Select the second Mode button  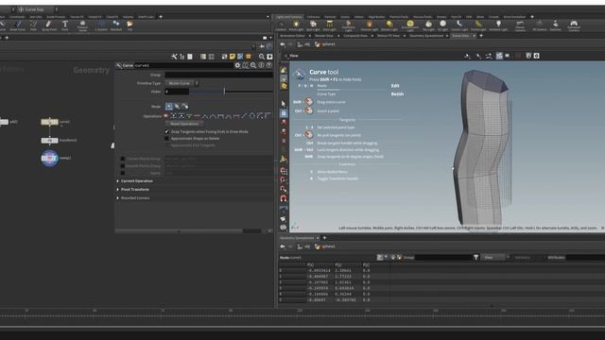pos(177,107)
